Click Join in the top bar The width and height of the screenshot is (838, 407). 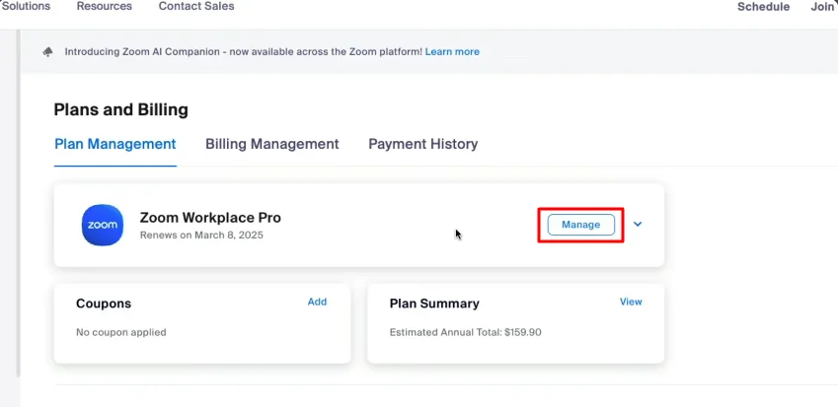[822, 7]
